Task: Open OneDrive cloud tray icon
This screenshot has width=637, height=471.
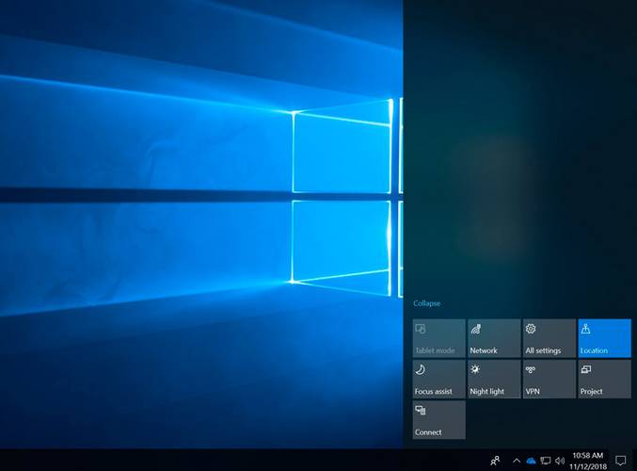Action: coord(531,461)
